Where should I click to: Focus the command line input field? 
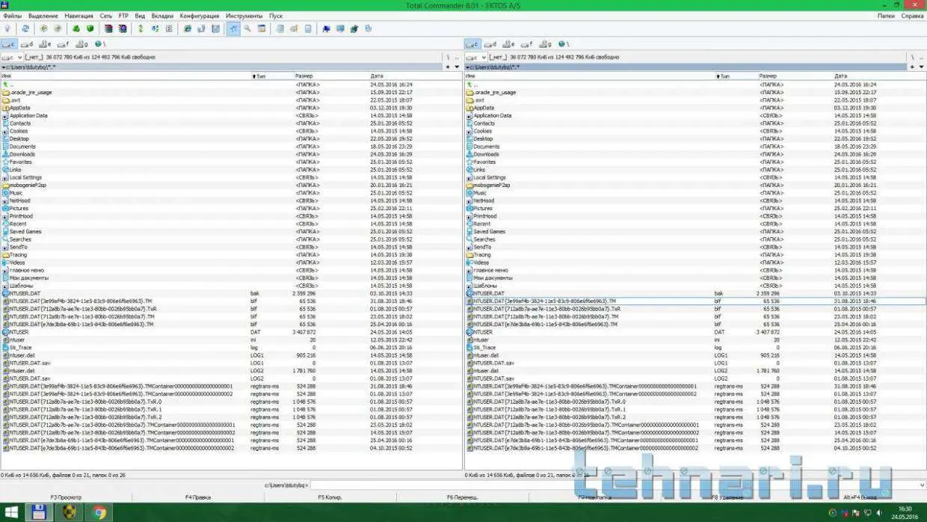click(618, 485)
